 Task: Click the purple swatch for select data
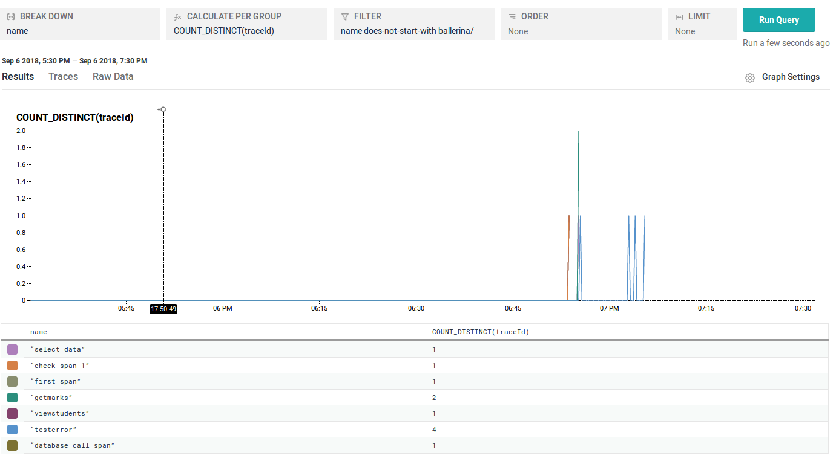pos(12,349)
